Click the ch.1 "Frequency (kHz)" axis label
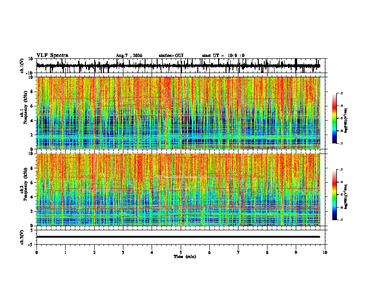The image size is (366, 283). 25,108
